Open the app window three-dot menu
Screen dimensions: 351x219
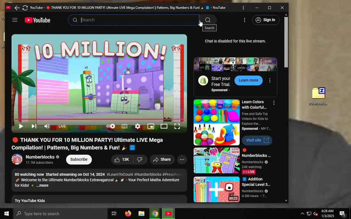click(243, 8)
